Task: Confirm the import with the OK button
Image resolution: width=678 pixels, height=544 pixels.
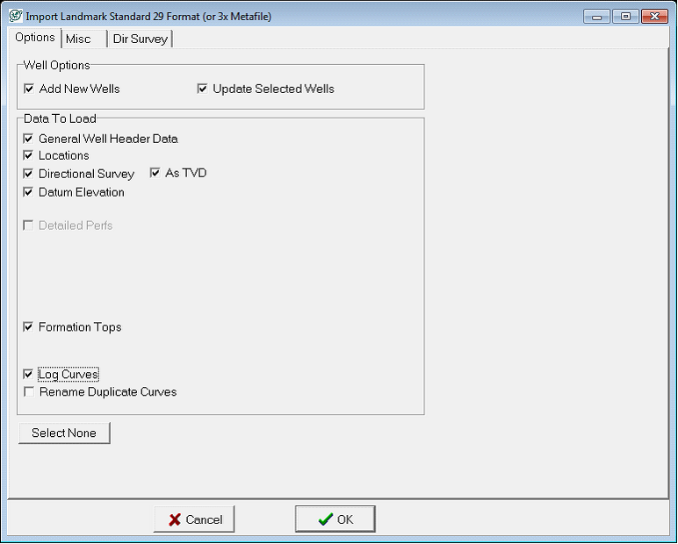Action: pyautogui.click(x=335, y=519)
